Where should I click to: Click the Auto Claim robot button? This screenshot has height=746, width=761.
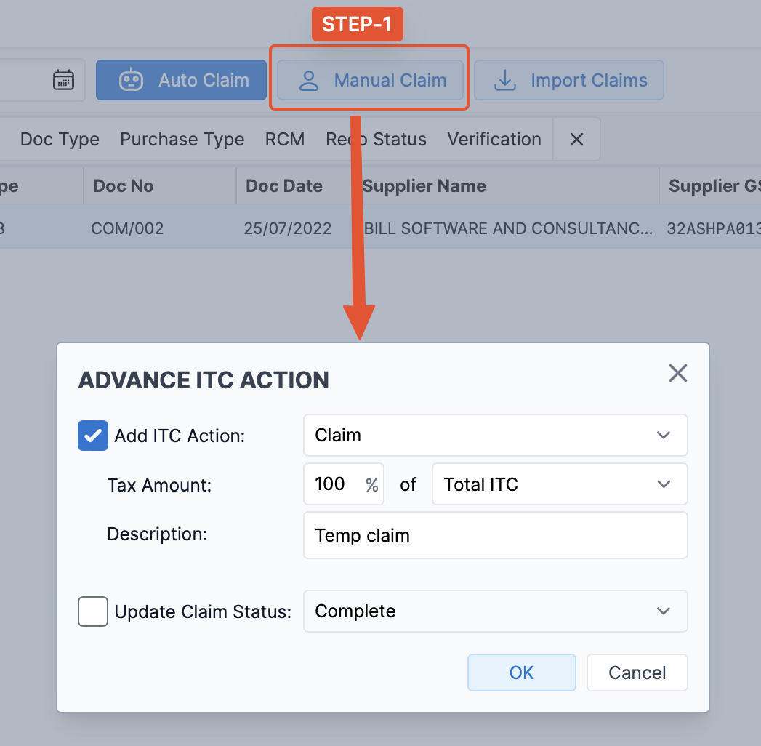182,80
